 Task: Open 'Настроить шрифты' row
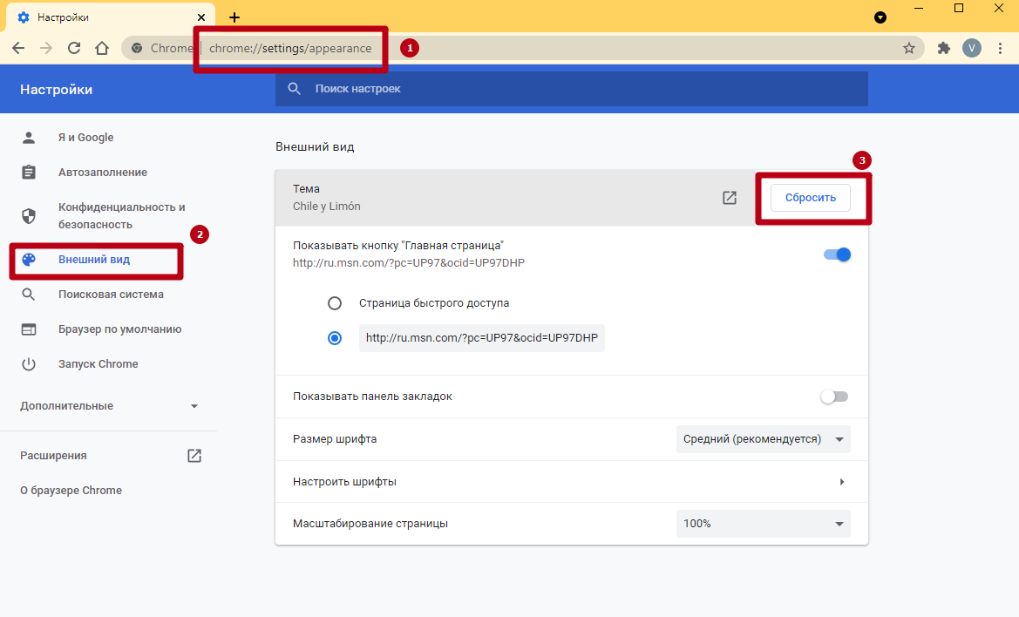point(571,482)
